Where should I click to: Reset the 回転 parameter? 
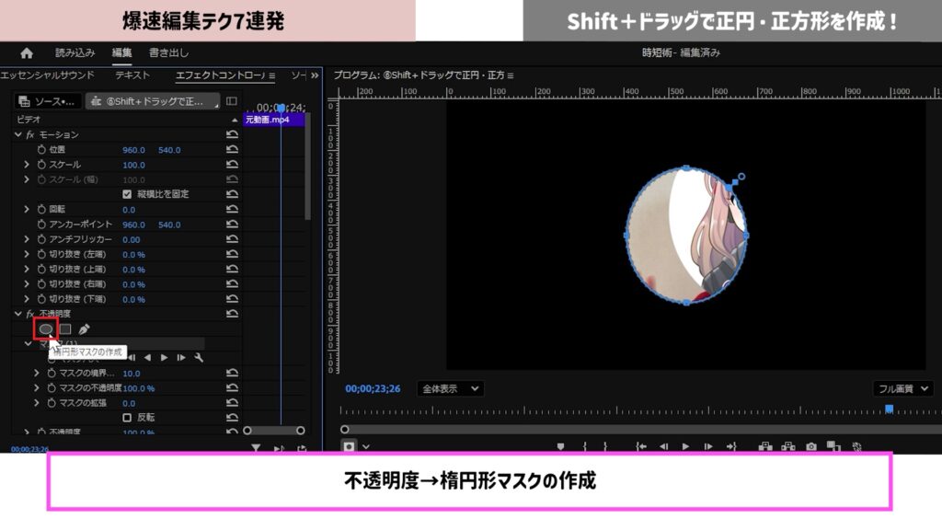232,209
